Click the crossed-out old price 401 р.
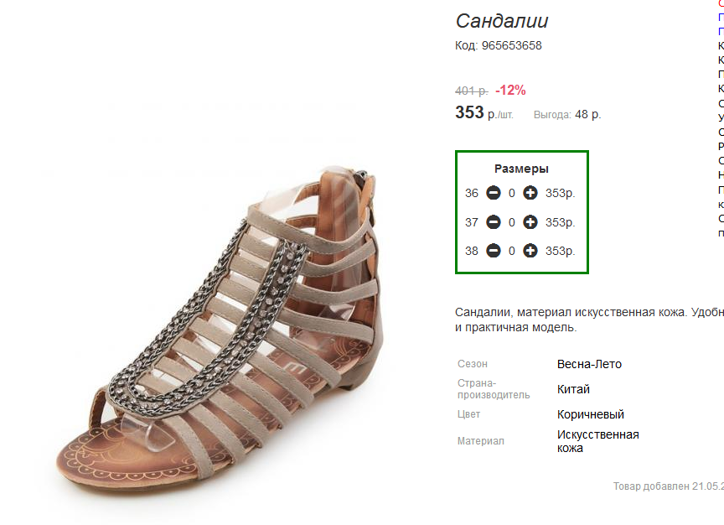The width and height of the screenshot is (724, 525). (472, 91)
